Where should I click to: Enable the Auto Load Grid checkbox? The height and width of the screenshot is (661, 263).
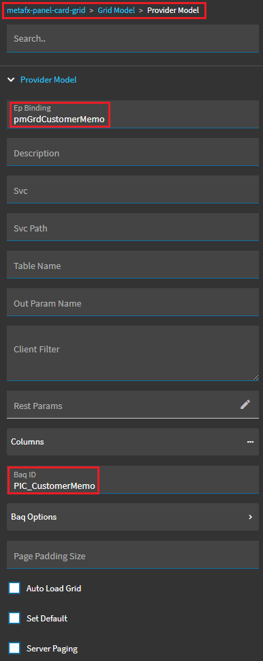point(15,589)
